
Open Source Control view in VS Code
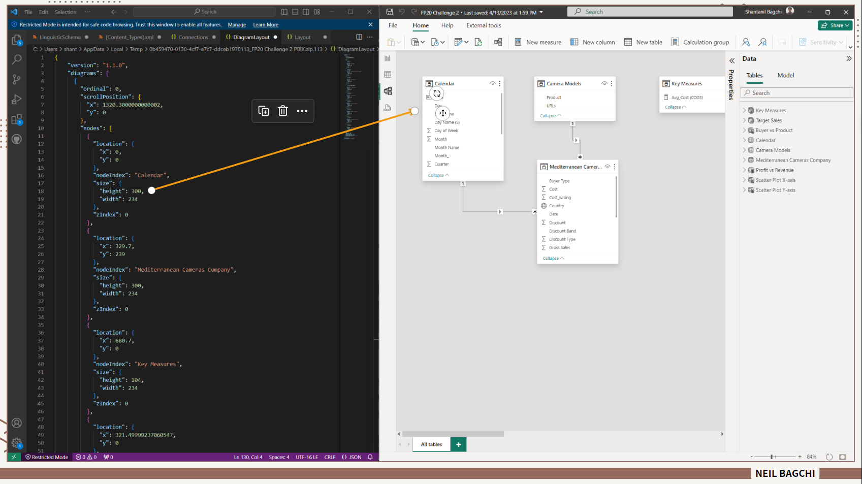(x=16, y=79)
